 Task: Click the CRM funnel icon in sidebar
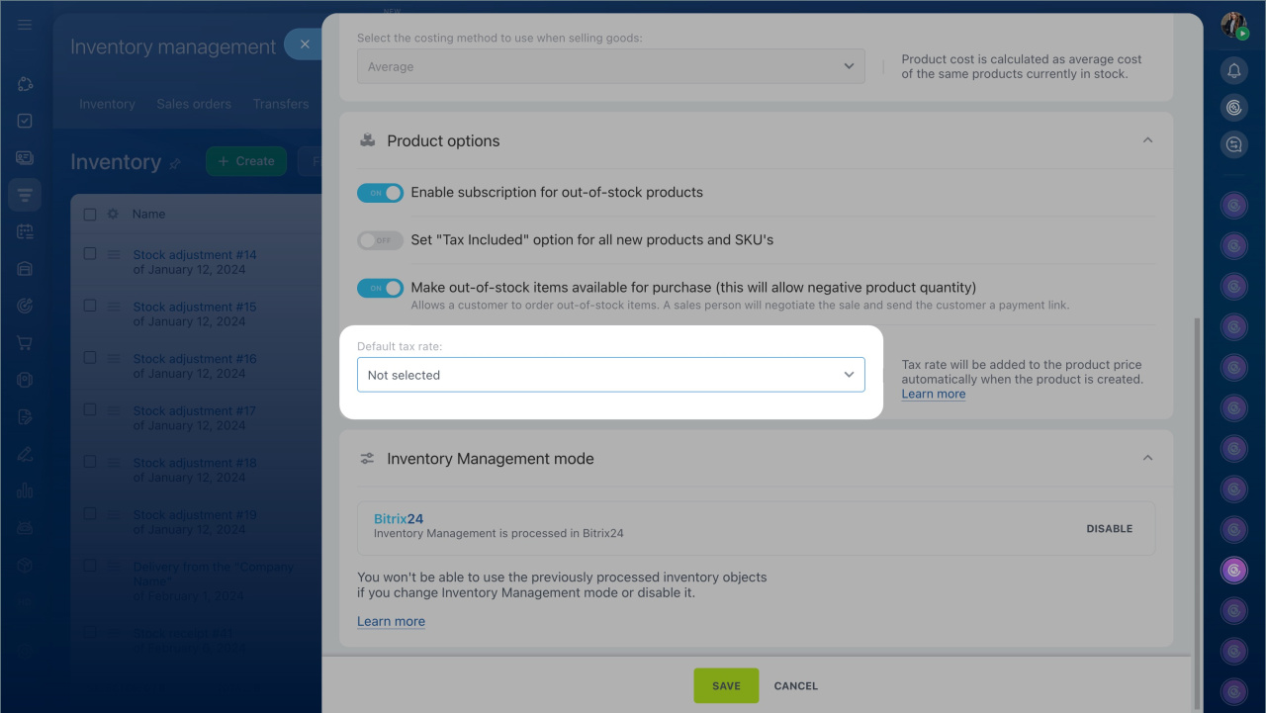(x=25, y=195)
